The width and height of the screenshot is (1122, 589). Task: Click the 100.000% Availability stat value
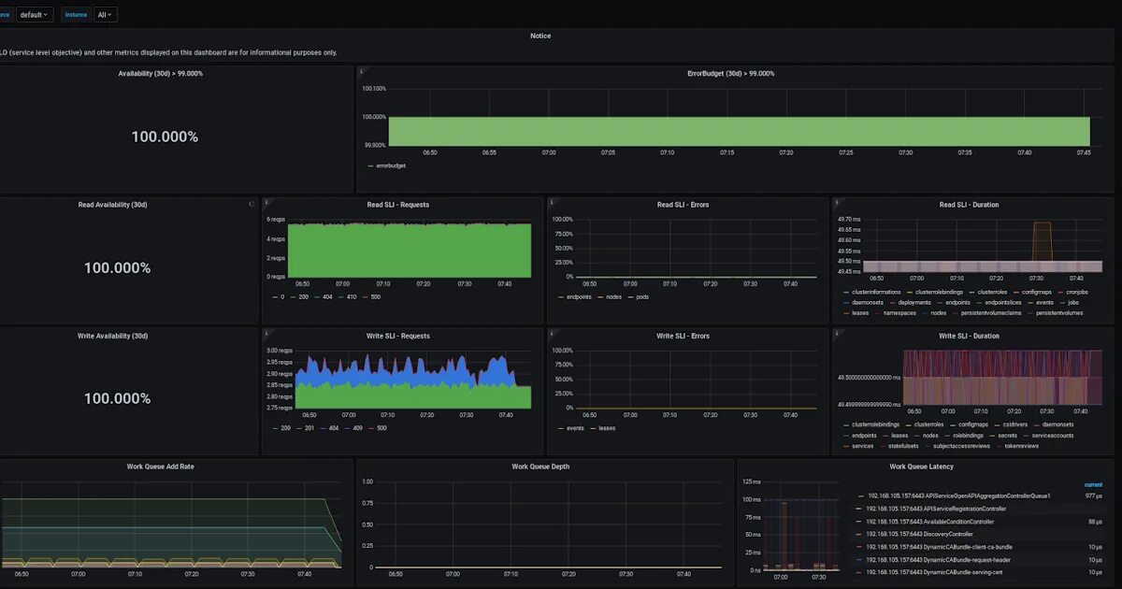coord(165,136)
